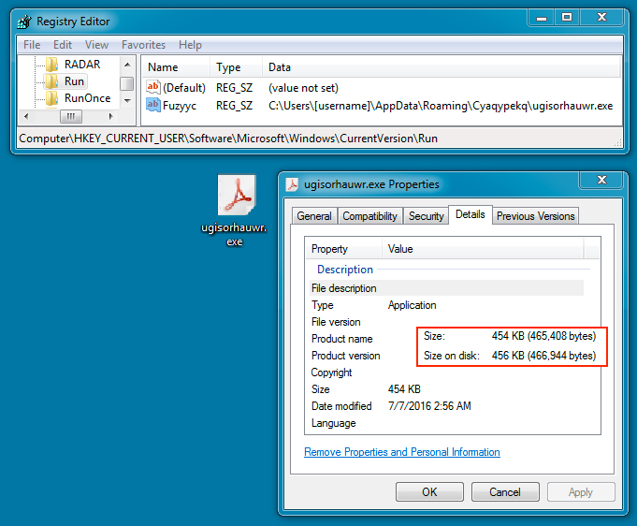Click the Data column header
637x526 pixels.
pyautogui.click(x=442, y=67)
